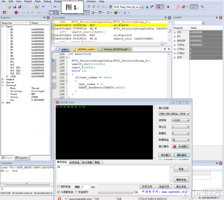Screen dimensions: 224x200
Task: Undo the last edit
Action: (43, 7)
